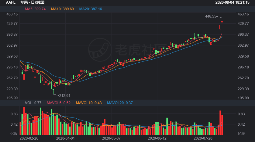The image size is (255, 142).
Task: Click the right 亿股 volume unit label
Action: click(x=241, y=134)
